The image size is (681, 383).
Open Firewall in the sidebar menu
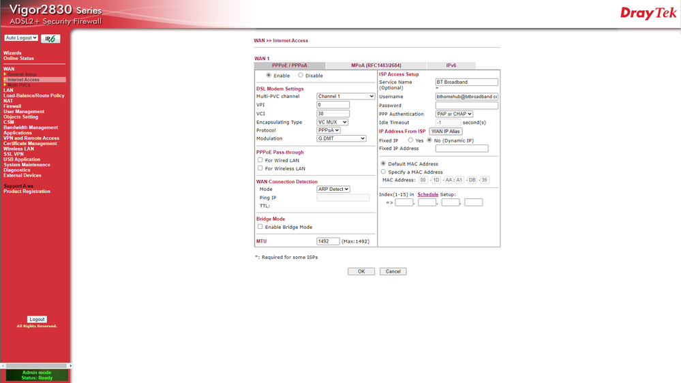[x=12, y=106]
